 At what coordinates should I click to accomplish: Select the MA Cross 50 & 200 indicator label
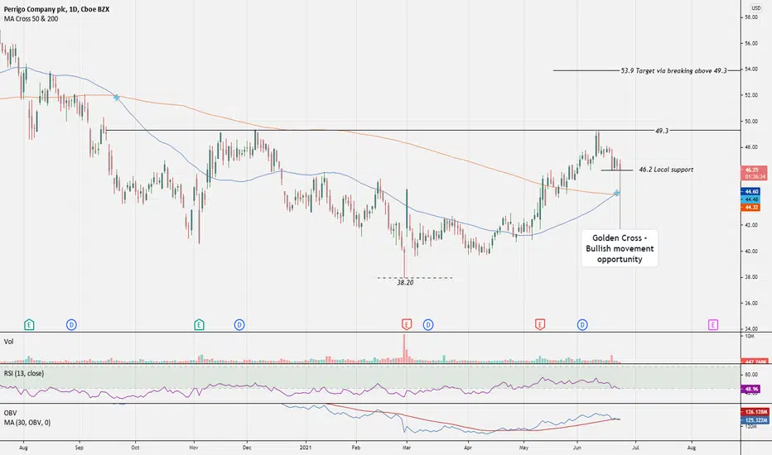(x=31, y=19)
